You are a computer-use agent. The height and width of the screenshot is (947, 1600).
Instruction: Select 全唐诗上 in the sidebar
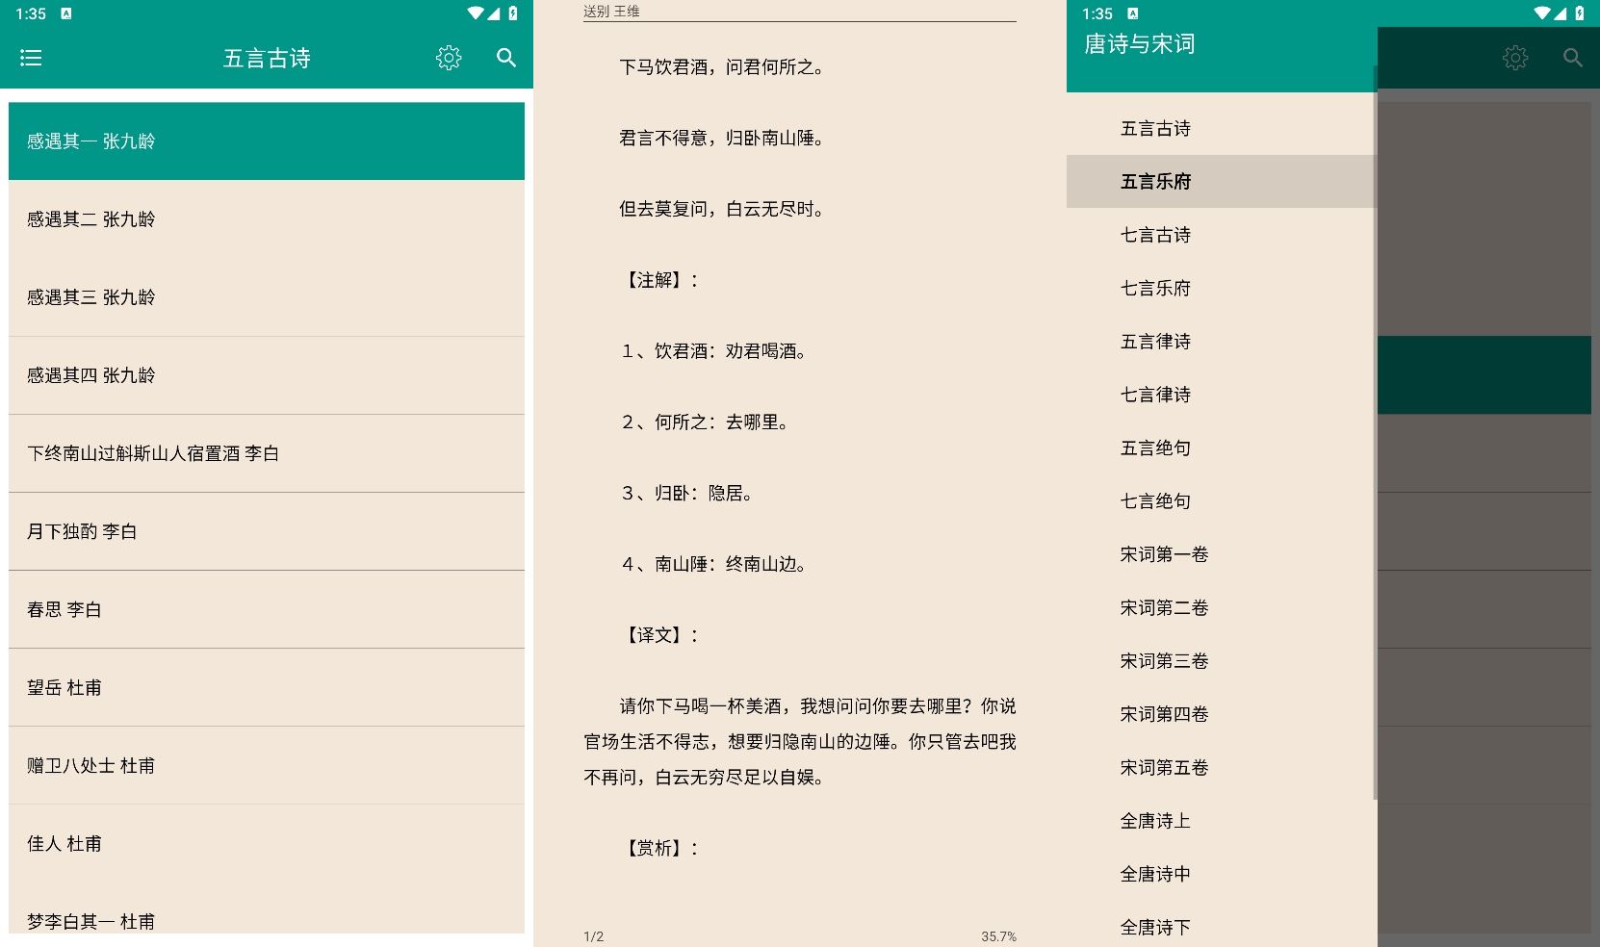[x=1155, y=820]
